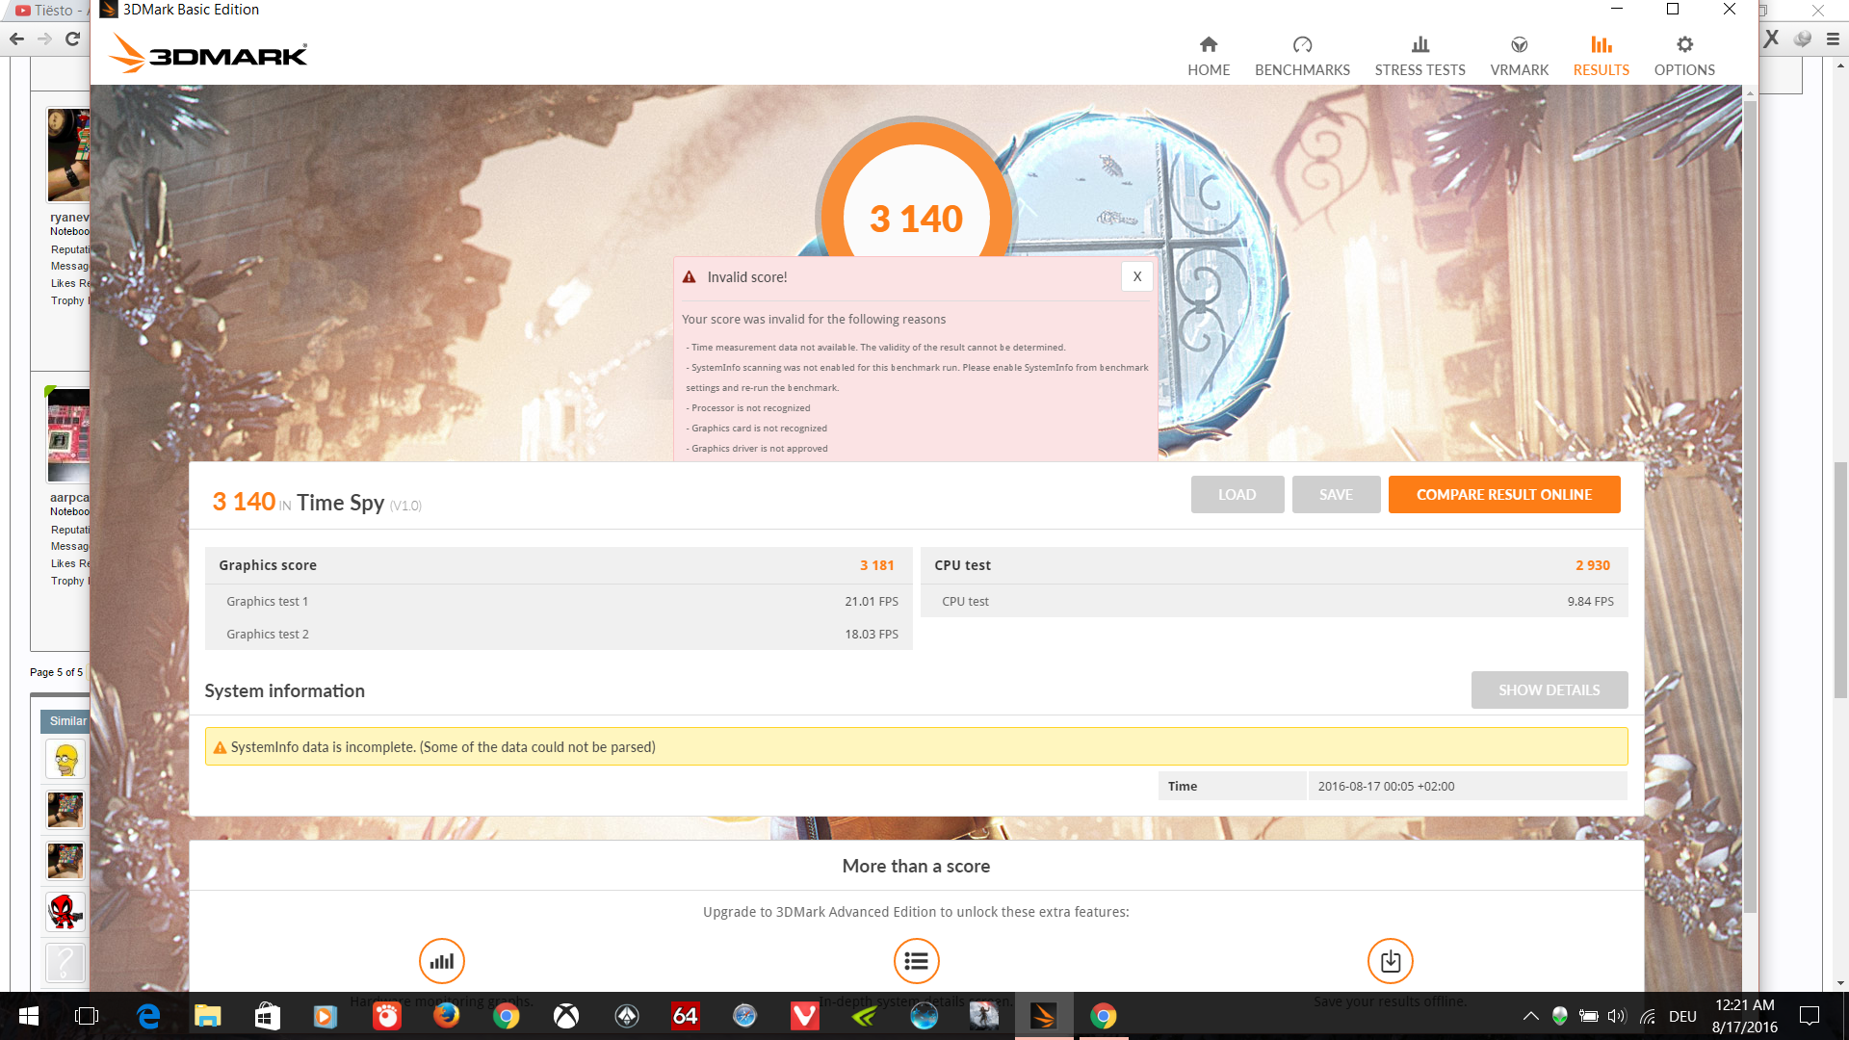1849x1040 pixels.
Task: Switch the DEU keyboard language indicator
Action: 1682,1016
